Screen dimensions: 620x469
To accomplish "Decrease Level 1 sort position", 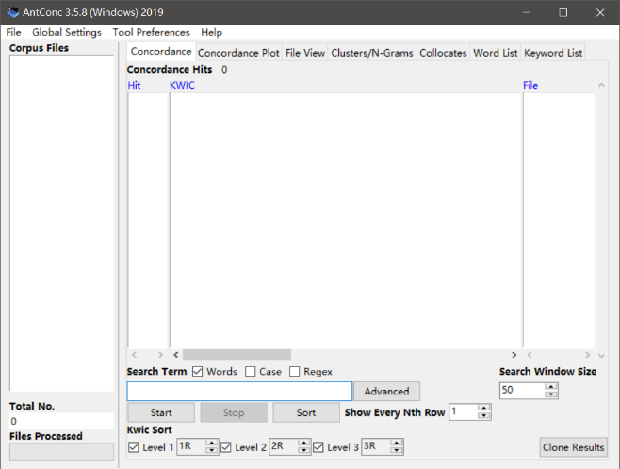I will point(212,450).
